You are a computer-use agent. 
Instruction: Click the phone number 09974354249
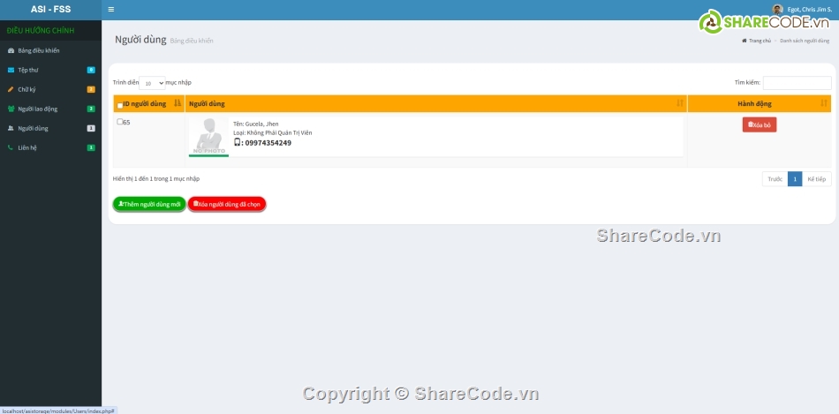click(268, 143)
